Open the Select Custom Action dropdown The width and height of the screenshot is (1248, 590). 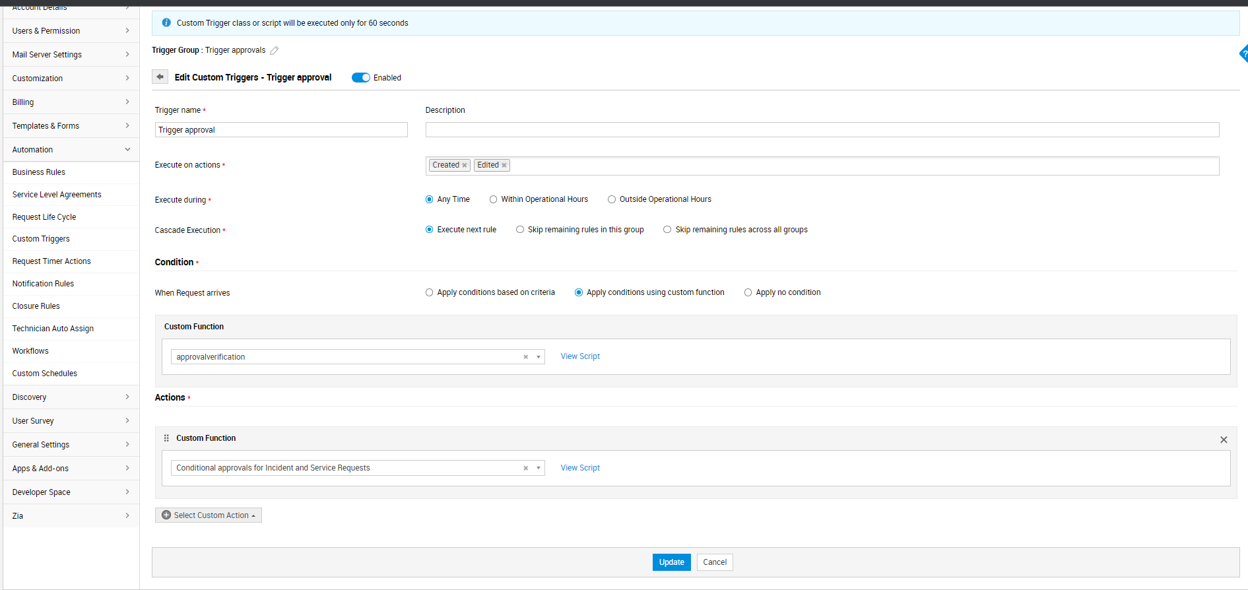pyautogui.click(x=209, y=515)
